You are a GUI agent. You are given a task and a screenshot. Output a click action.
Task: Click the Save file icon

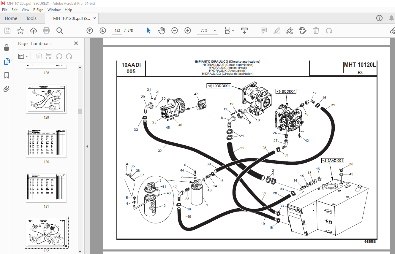7,31
